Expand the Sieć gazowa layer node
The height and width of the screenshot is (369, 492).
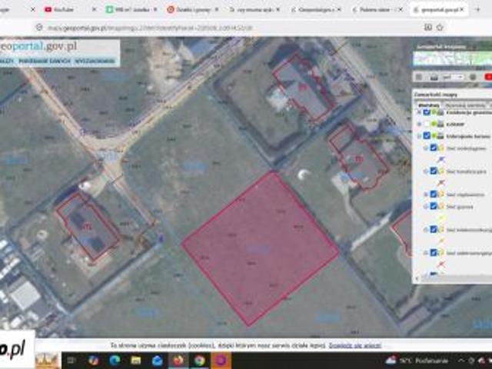(x=426, y=207)
